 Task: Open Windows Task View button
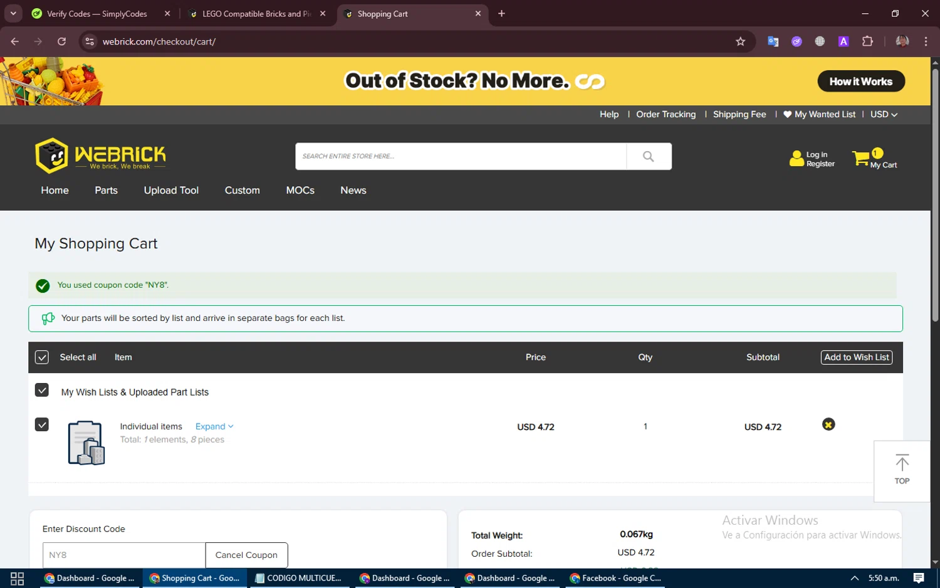(x=17, y=578)
